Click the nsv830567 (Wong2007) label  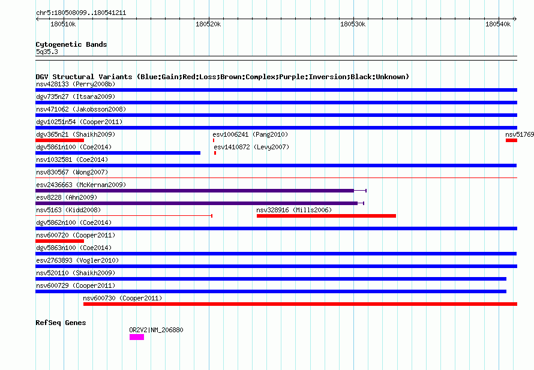pos(72,172)
